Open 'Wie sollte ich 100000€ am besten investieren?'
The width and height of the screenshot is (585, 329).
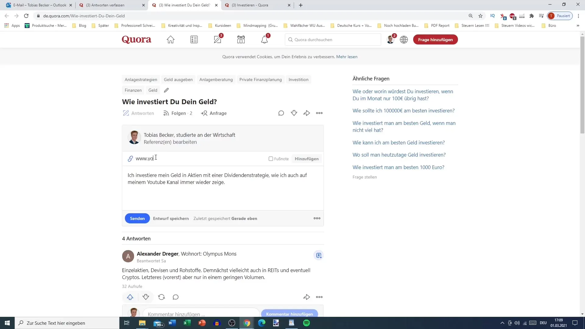click(x=403, y=111)
